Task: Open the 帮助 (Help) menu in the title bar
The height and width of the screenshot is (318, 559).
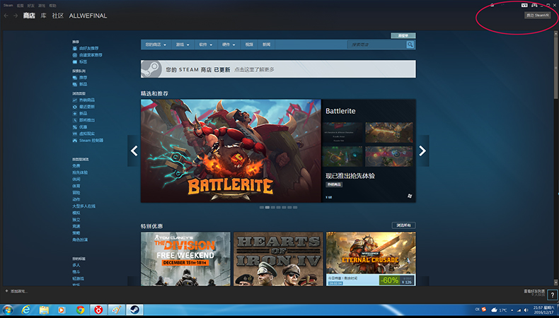Action: [x=52, y=6]
